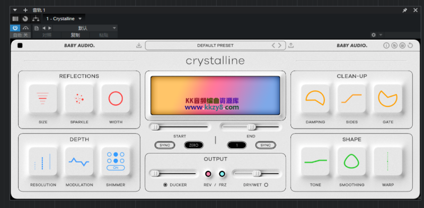Select the Resolution depth control
This screenshot has width=424, height=208.
[43, 161]
